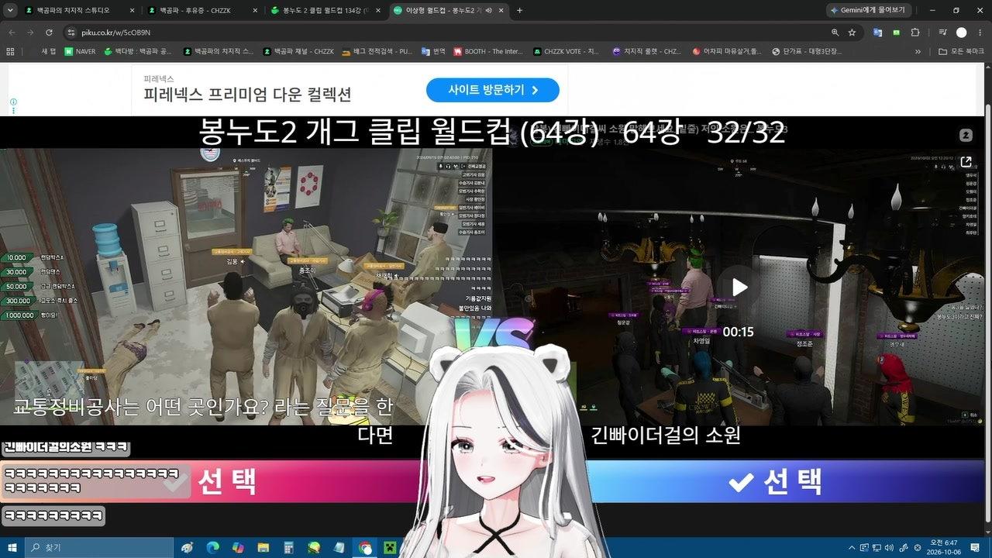Open the Chrome three-dot menu
Viewport: 992px width, 558px height.
click(x=980, y=33)
